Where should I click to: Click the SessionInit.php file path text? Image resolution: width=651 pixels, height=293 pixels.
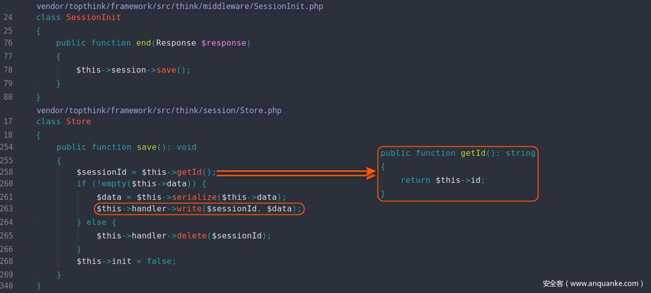click(x=180, y=6)
